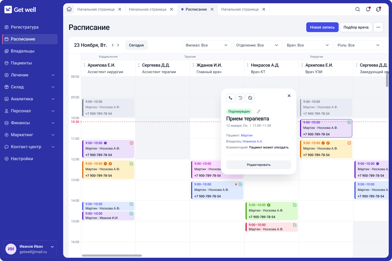Open Настройки in the sidebar
This screenshot has height=261, width=392.
coord(30,159)
